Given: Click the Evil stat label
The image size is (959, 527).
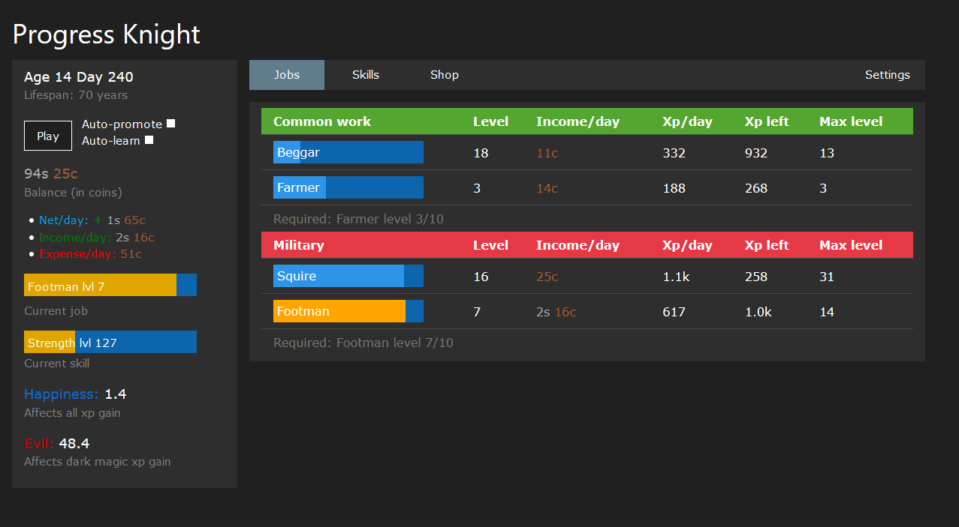Looking at the screenshot, I should pyautogui.click(x=38, y=443).
